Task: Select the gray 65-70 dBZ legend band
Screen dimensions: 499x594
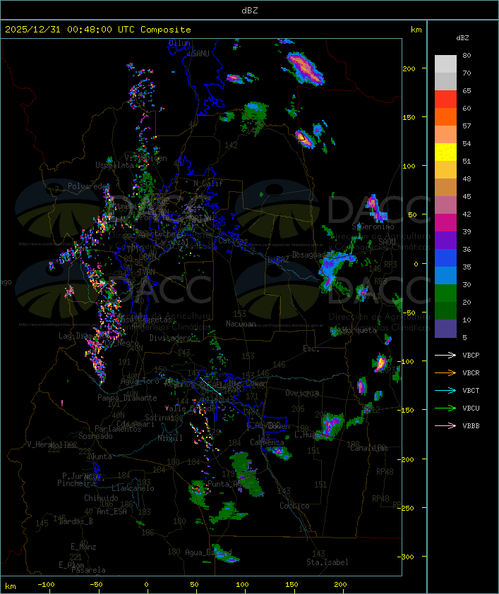Action: [x=445, y=81]
